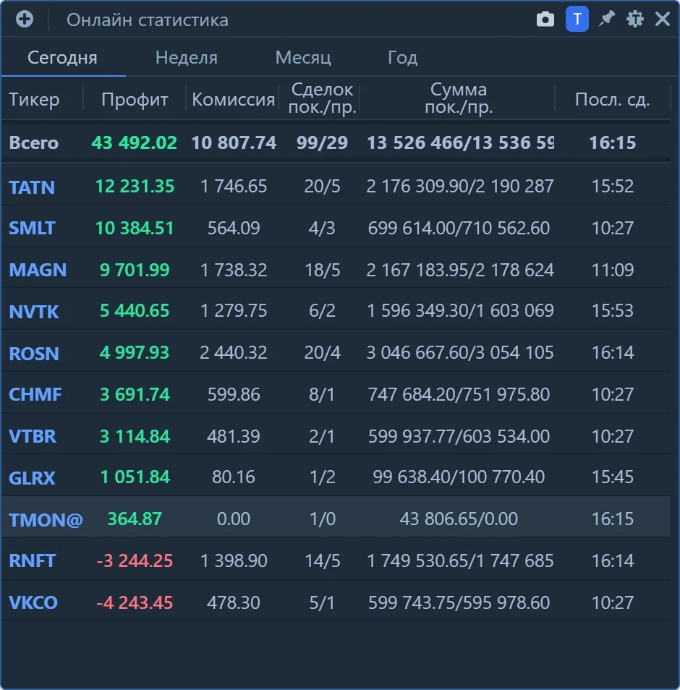Open the GLRX ticker
Viewport: 680px width, 690px height.
point(32,478)
